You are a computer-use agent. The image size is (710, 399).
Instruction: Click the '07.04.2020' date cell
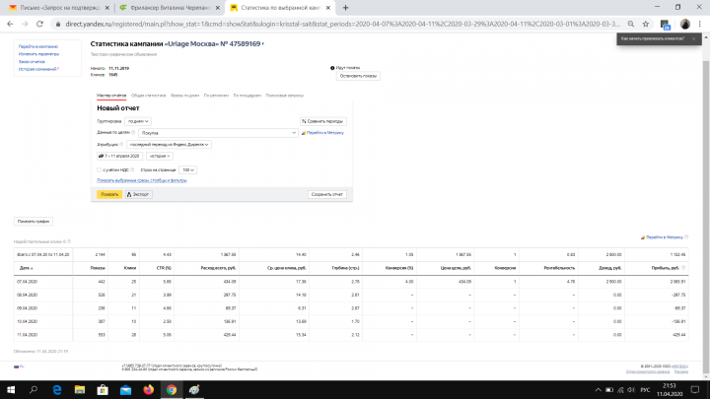(28, 282)
